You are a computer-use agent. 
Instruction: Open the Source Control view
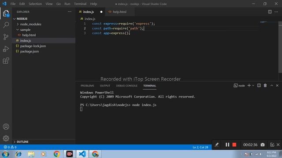6,37
